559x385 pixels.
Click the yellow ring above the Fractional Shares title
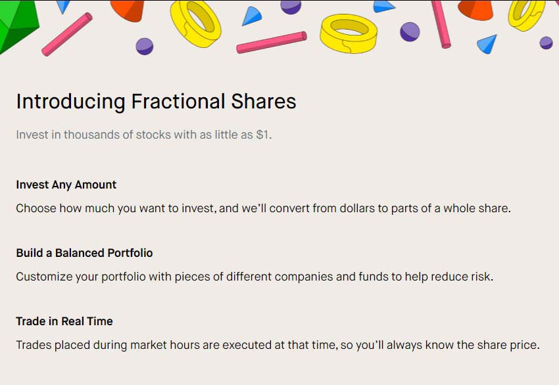pyautogui.click(x=195, y=23)
